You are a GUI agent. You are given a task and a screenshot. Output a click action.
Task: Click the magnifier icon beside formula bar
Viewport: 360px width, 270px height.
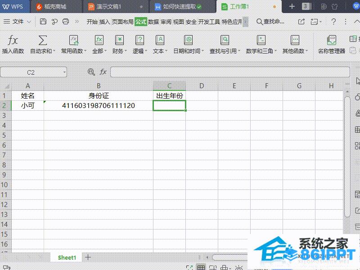click(x=91, y=72)
